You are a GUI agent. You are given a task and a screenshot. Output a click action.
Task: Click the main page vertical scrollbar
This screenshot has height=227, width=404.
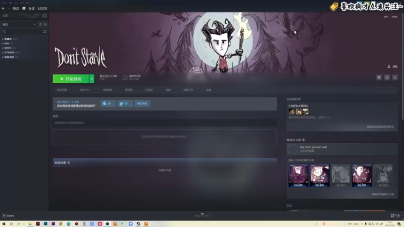click(x=402, y=66)
